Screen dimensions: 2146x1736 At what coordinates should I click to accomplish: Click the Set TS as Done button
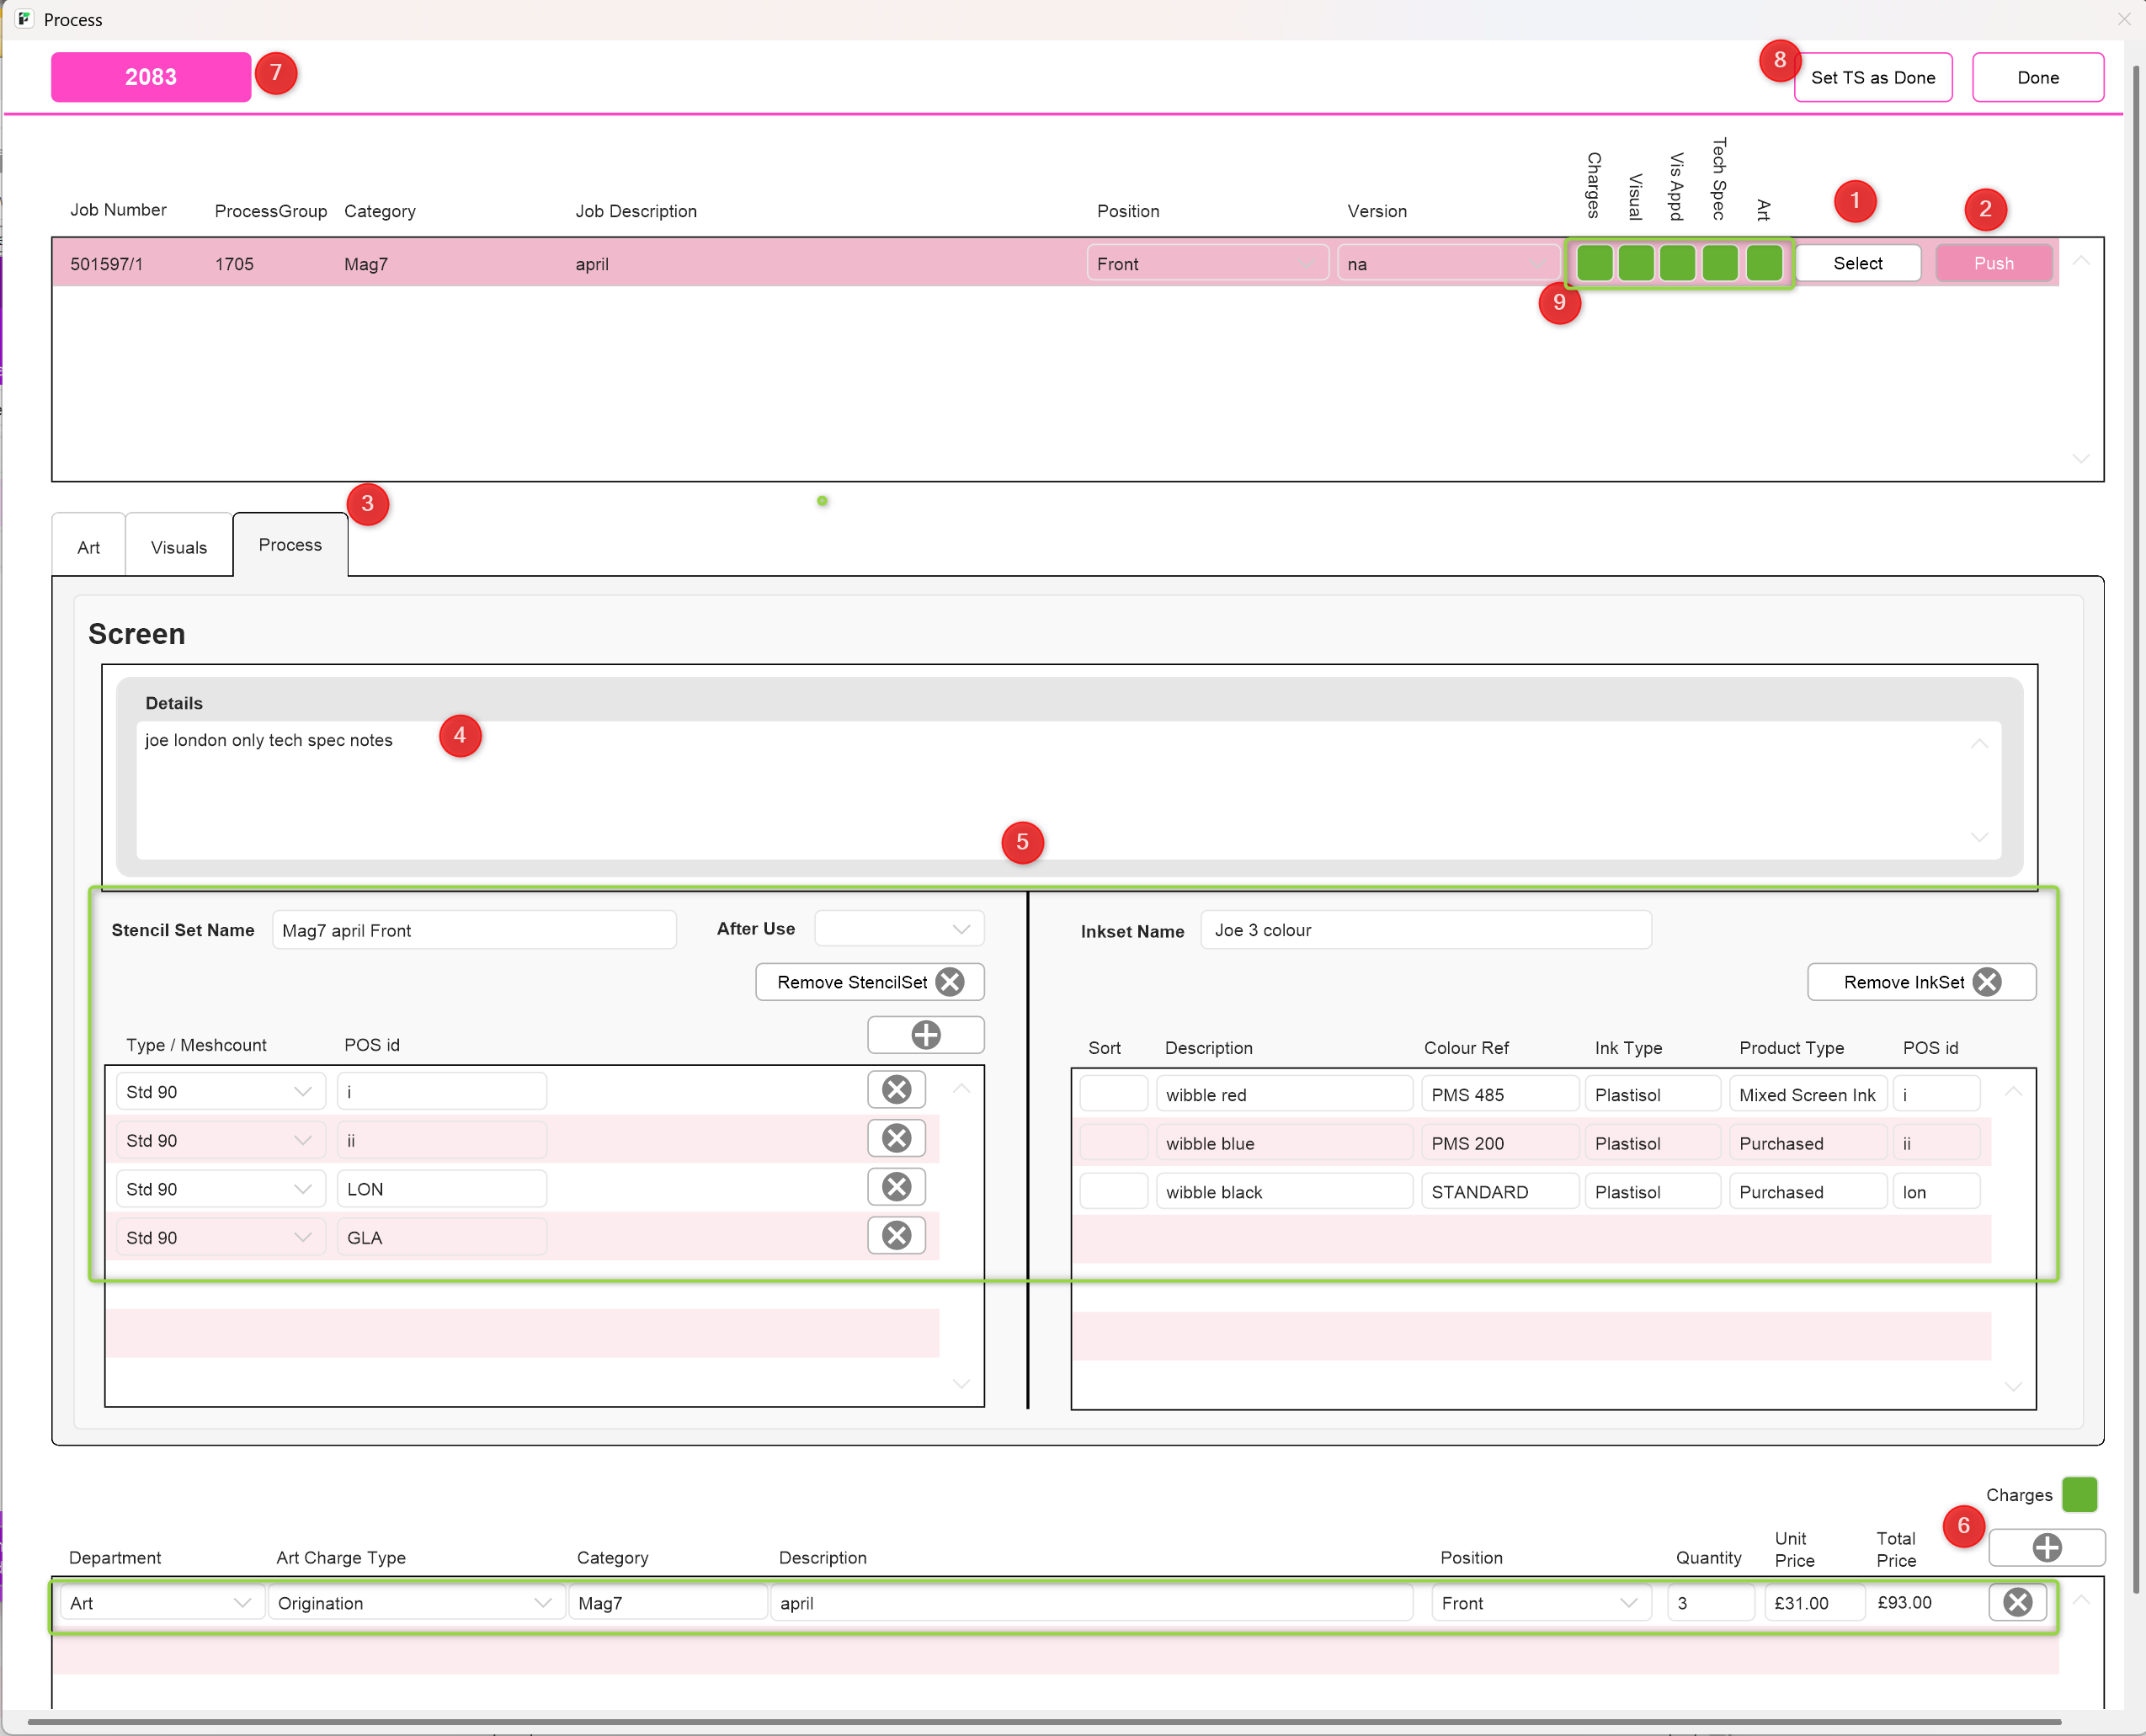1872,77
